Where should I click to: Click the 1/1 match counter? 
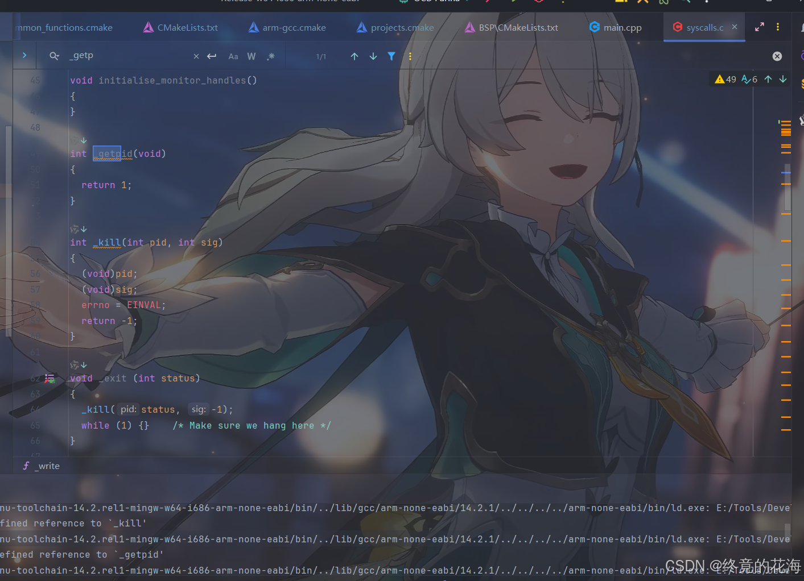pos(321,57)
